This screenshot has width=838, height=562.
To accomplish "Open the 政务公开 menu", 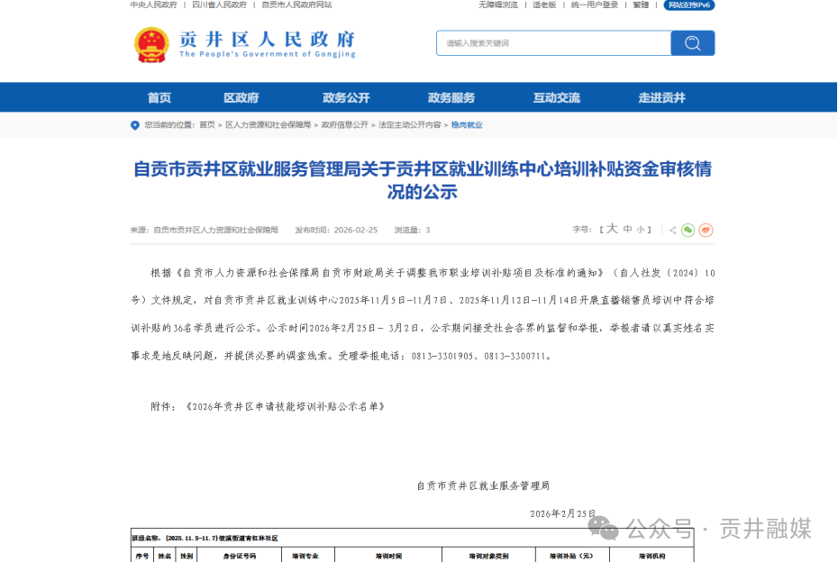I will 346,97.
